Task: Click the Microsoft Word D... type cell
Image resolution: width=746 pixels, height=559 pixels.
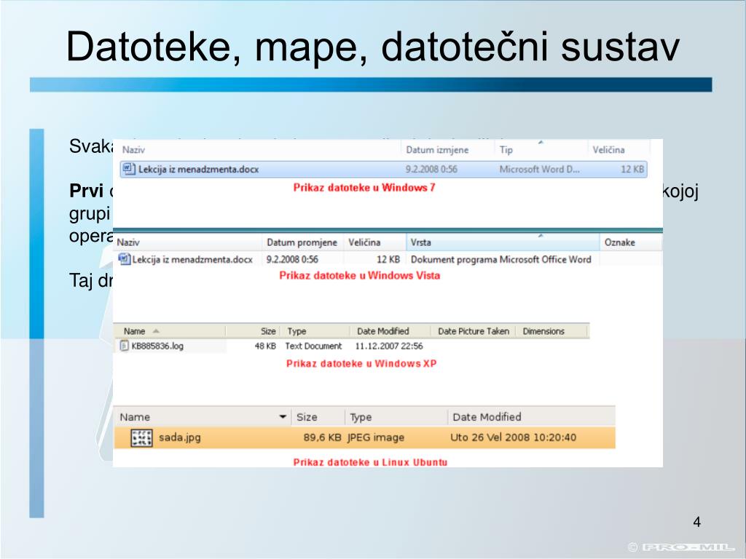Action: (539, 169)
